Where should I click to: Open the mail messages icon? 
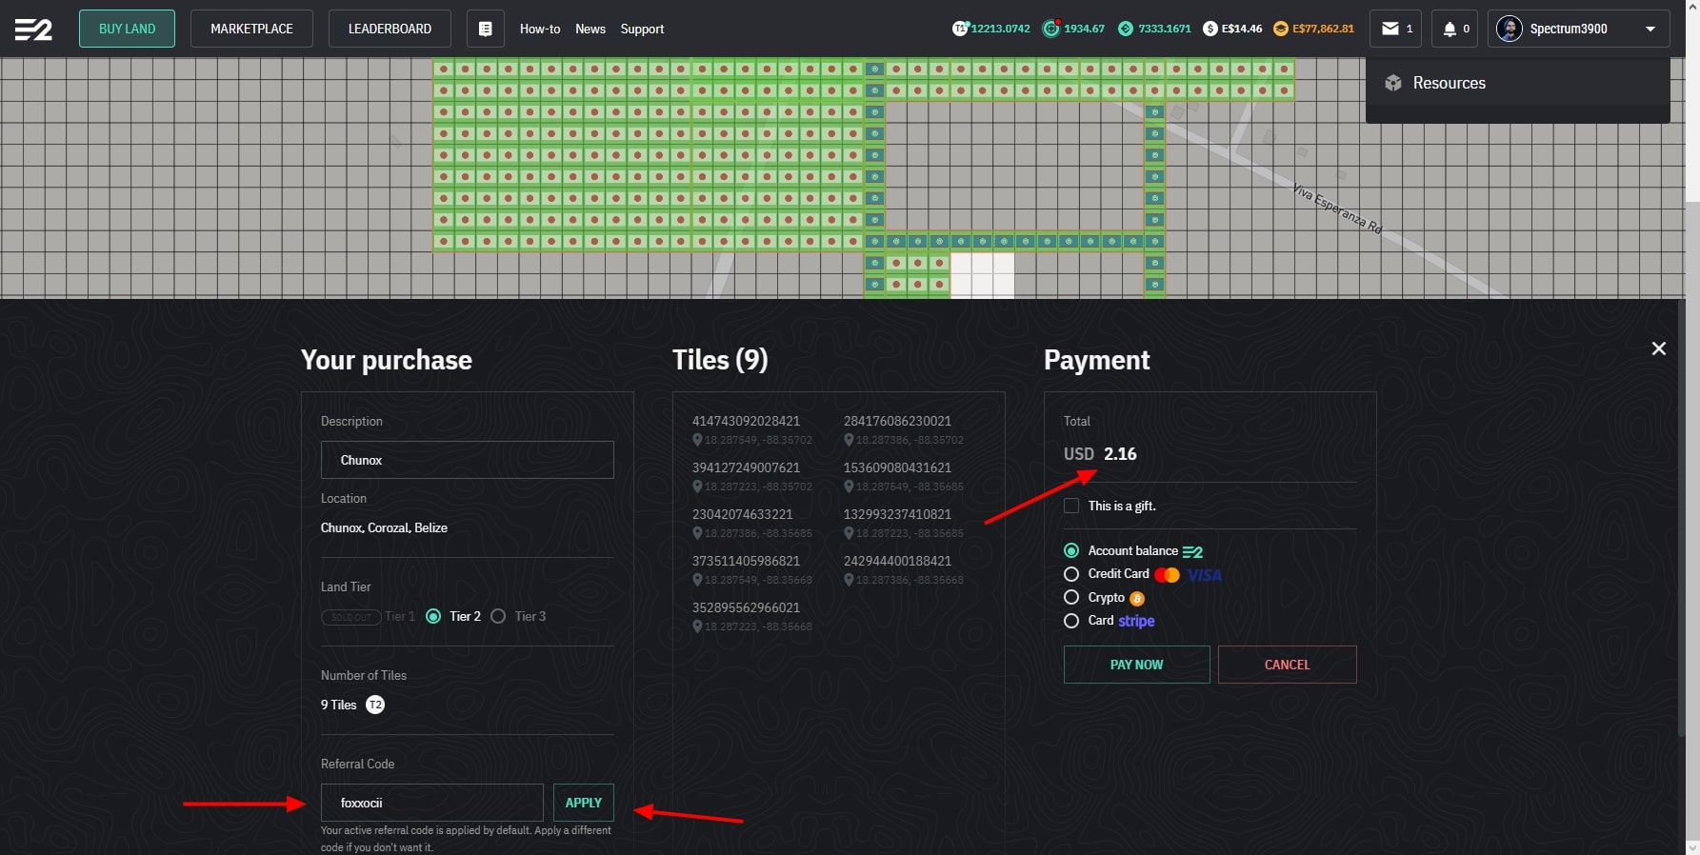point(1390,29)
